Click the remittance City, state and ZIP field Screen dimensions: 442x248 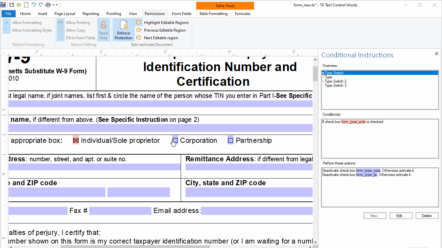249,192
